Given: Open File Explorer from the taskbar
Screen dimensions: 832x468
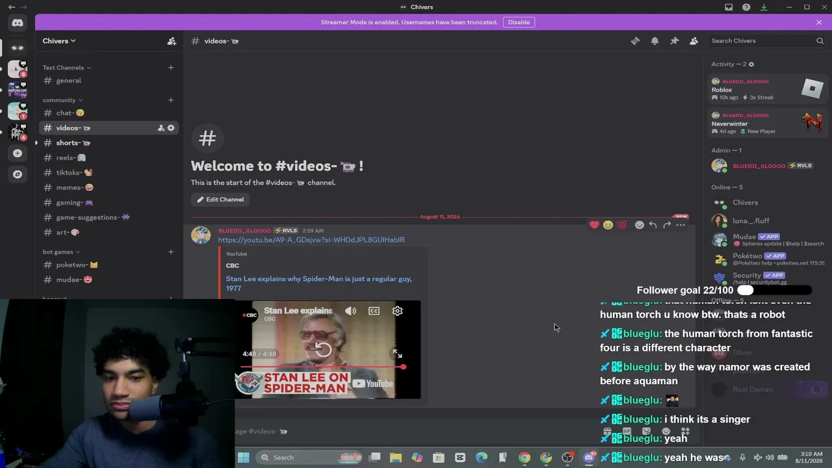Looking at the screenshot, I should click(395, 458).
